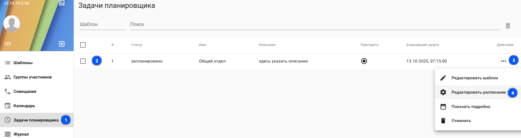Viewport: 521px width, 138px height.
Task: Click the calendar icon for show details
Action: pyautogui.click(x=443, y=107)
